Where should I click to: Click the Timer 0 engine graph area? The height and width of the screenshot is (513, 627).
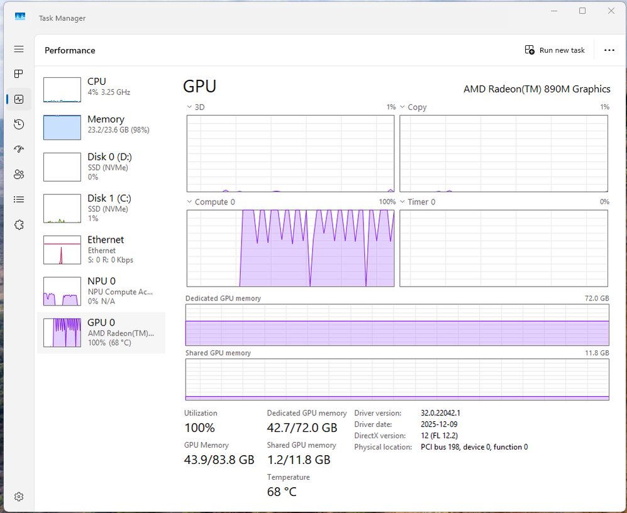tap(504, 248)
